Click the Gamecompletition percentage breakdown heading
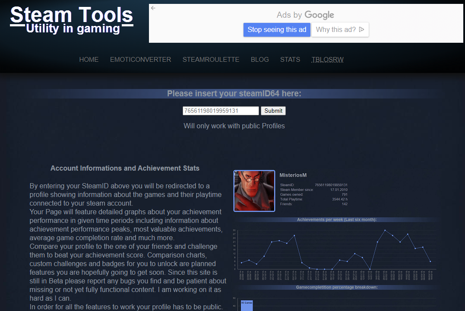465x311 pixels. [337, 287]
